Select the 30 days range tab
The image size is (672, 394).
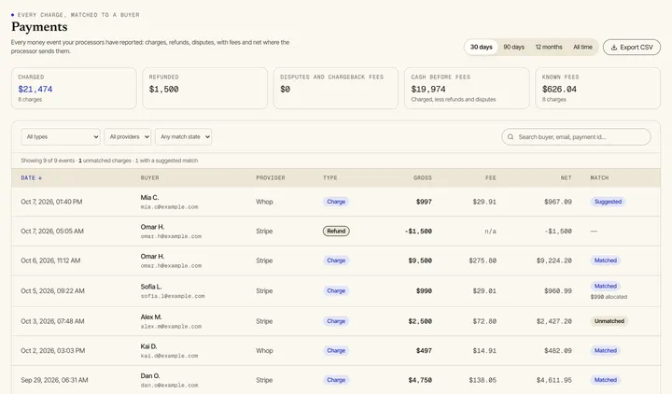click(482, 48)
